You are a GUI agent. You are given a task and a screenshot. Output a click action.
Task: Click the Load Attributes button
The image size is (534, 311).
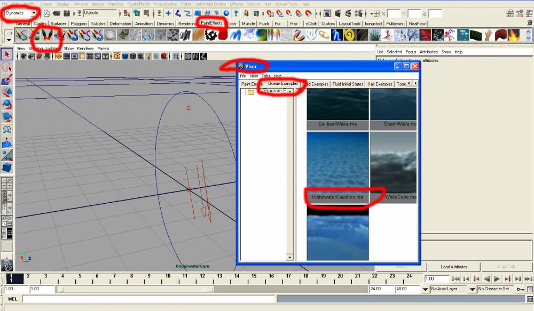pyautogui.click(x=453, y=267)
